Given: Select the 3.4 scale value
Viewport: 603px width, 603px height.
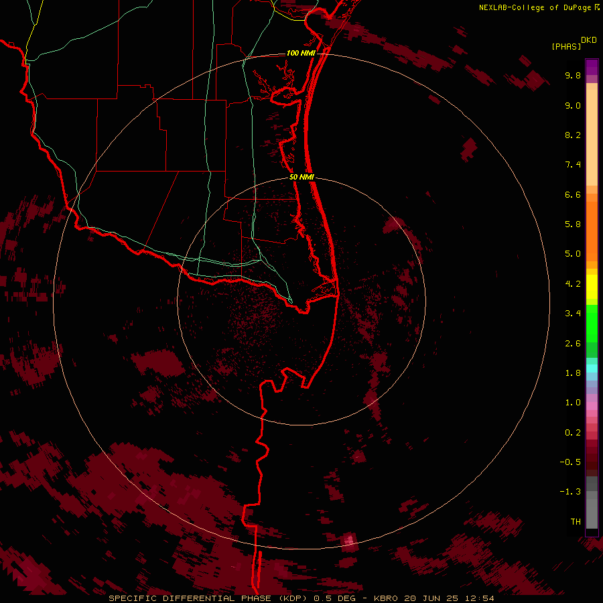Looking at the screenshot, I should (x=573, y=314).
